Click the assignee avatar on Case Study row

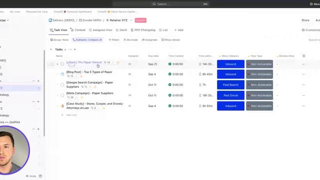[x=129, y=106]
